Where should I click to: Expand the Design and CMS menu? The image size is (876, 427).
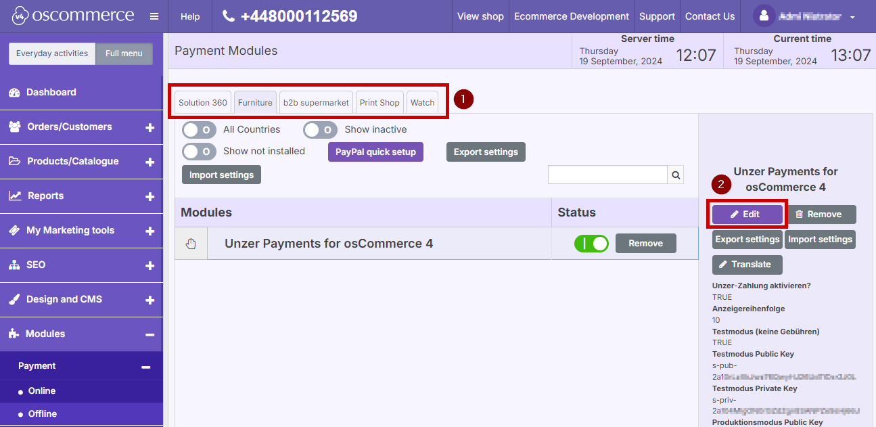click(x=150, y=300)
